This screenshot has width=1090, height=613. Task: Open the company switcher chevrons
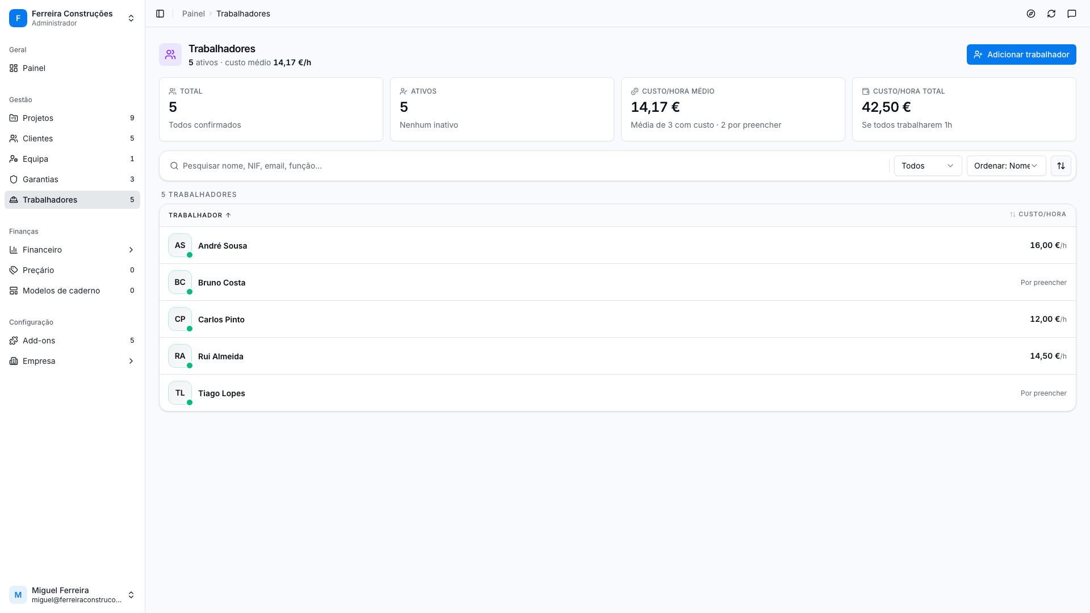[131, 18]
